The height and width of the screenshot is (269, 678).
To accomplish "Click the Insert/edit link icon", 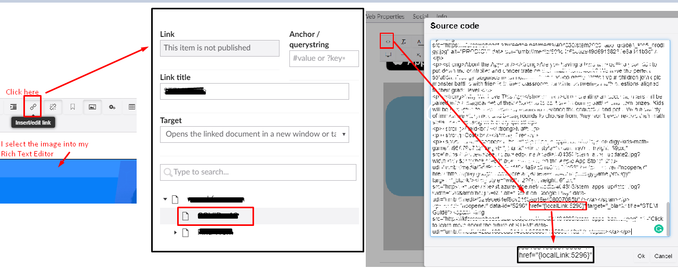I will [33, 107].
